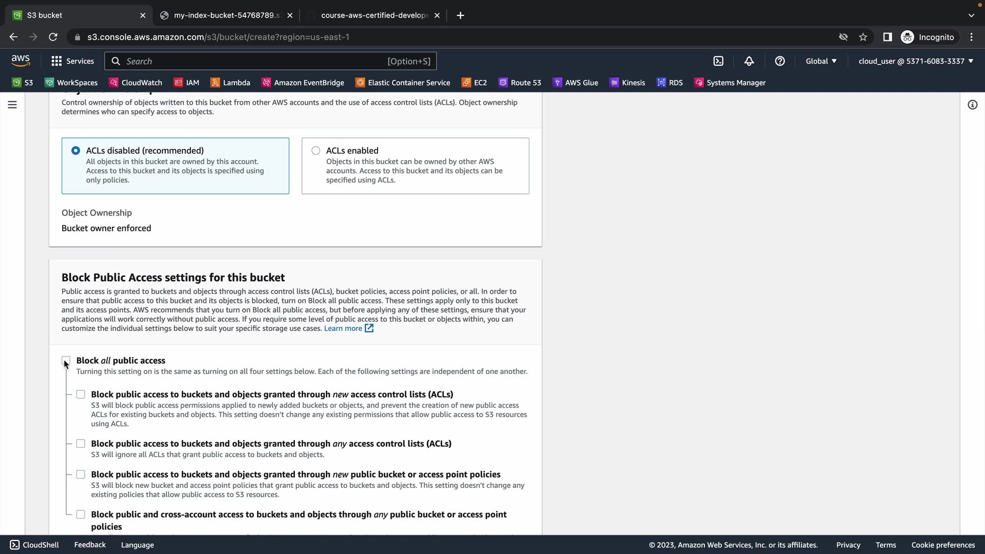The image size is (985, 554).
Task: Switch to my-index-bucket-54768789 browser tab
Action: tap(226, 15)
